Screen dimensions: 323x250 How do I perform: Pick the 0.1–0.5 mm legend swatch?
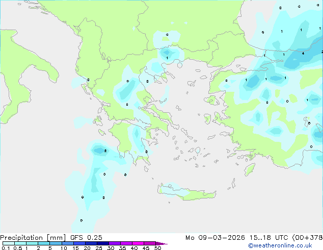(9, 243)
